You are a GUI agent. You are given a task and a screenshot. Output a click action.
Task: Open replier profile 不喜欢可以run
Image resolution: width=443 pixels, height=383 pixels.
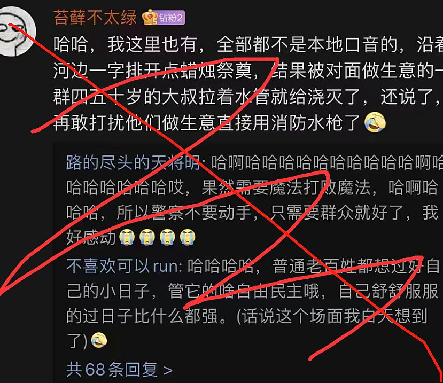tap(122, 266)
